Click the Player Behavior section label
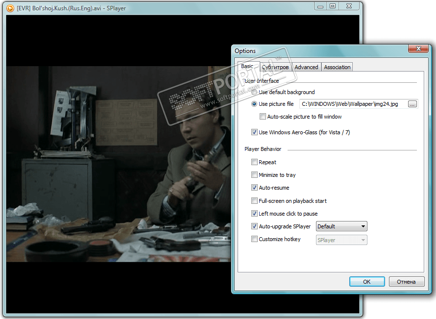This screenshot has width=436, height=319. 263,149
